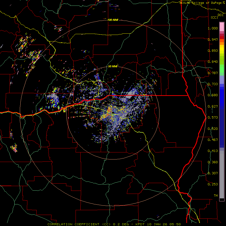This screenshot has height=226, width=226.
Task: Click the 0.733 legend value
Action: click(213, 84)
